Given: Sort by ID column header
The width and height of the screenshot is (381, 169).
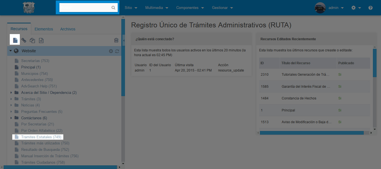Looking at the screenshot, I should point(269,63).
